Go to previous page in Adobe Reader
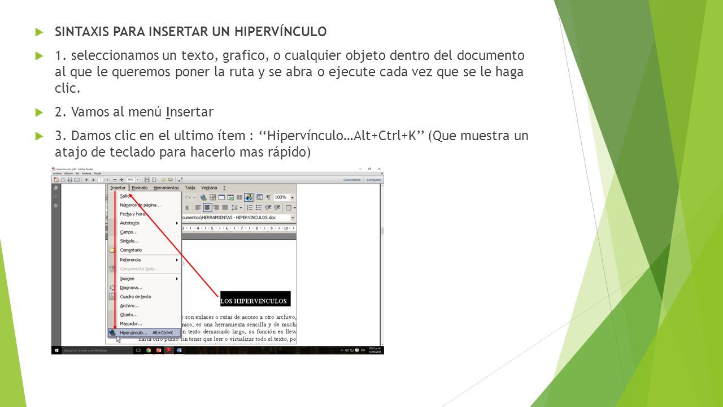Viewport: 723px width, 407px height. pyautogui.click(x=86, y=180)
